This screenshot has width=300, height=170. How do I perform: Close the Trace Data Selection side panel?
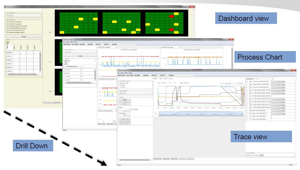coord(152,78)
